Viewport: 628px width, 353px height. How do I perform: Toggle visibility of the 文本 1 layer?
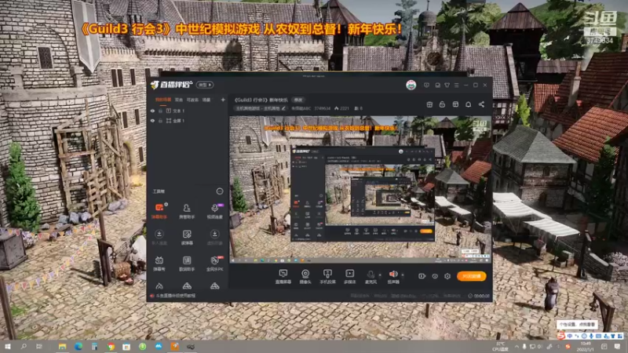(152, 111)
